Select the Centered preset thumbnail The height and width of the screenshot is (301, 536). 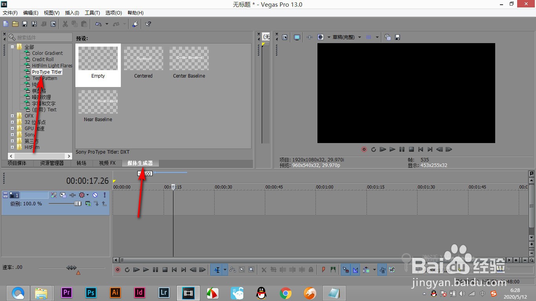coord(143,59)
